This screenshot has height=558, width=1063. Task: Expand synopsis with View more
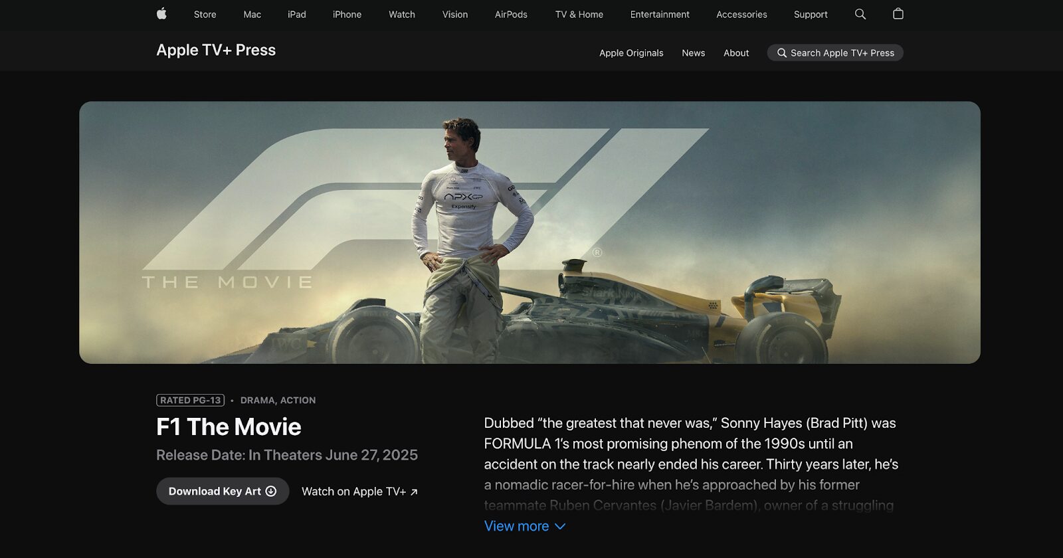(525, 526)
